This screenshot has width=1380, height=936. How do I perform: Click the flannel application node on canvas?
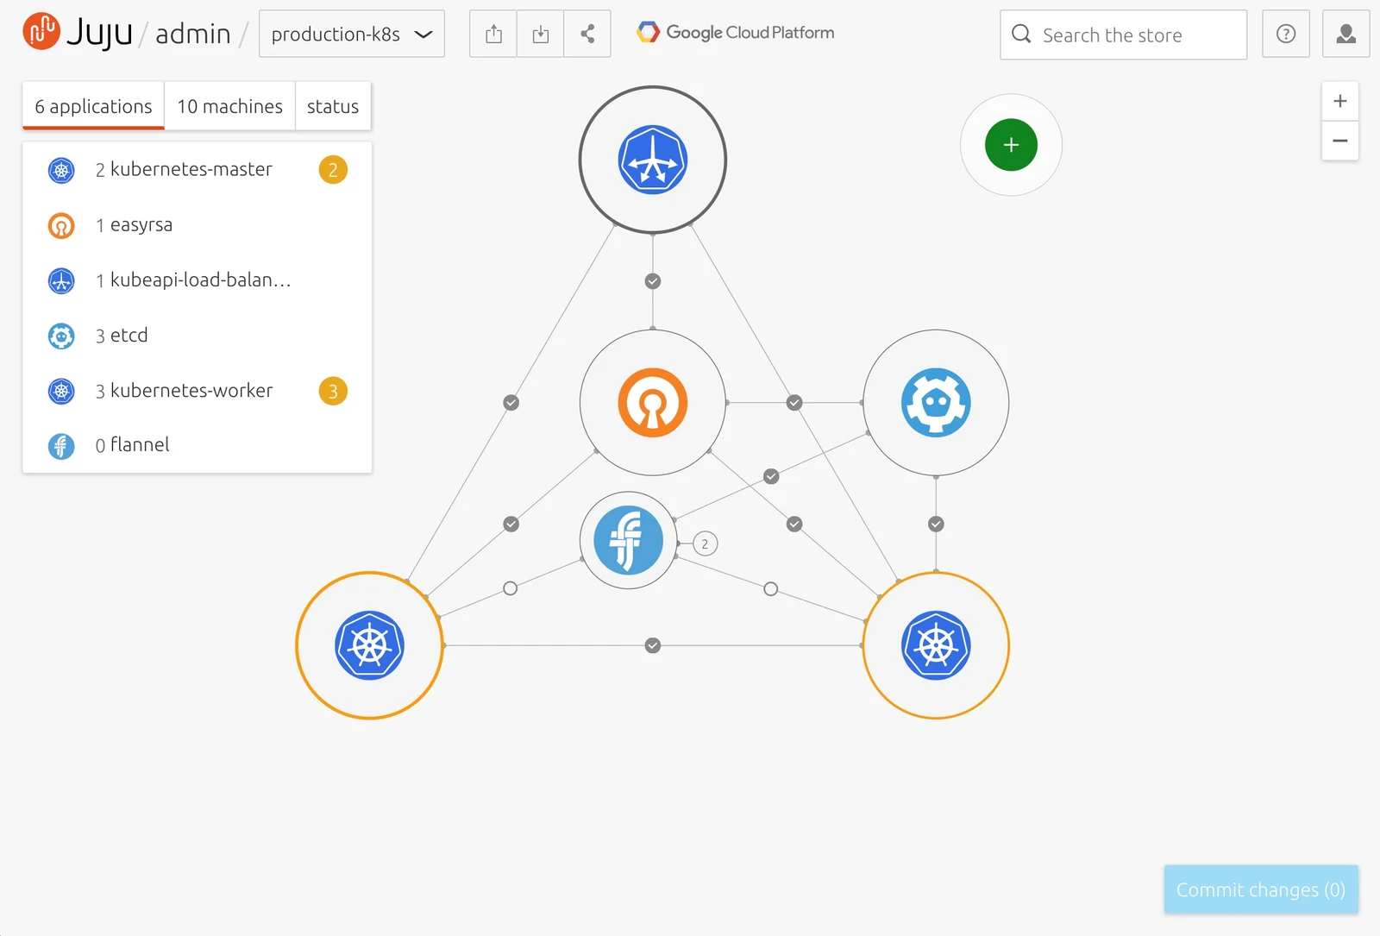tap(629, 541)
